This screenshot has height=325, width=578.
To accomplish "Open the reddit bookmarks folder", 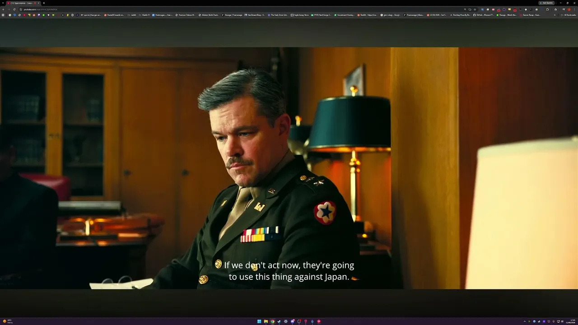I will 132,15.
